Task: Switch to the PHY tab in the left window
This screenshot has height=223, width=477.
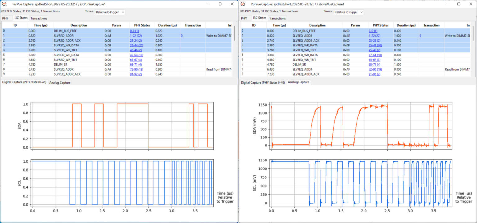Action: 5,18
